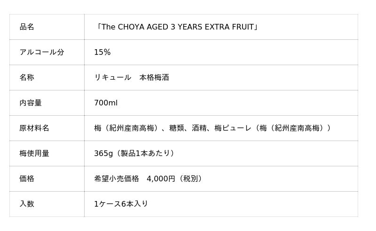The image size is (376, 231).
Task: Select the 700ml volume value
Action: 106,103
